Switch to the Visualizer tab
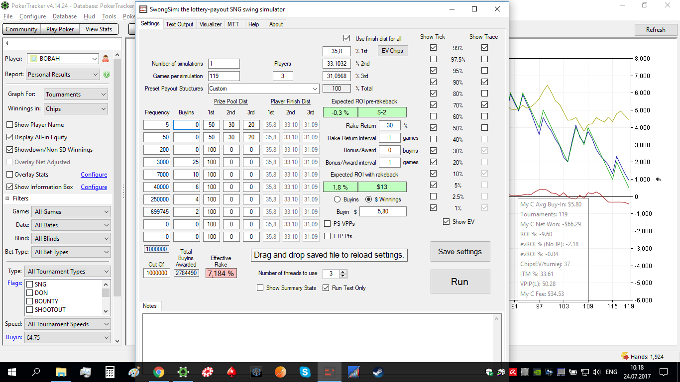This screenshot has height=382, width=680. point(210,24)
